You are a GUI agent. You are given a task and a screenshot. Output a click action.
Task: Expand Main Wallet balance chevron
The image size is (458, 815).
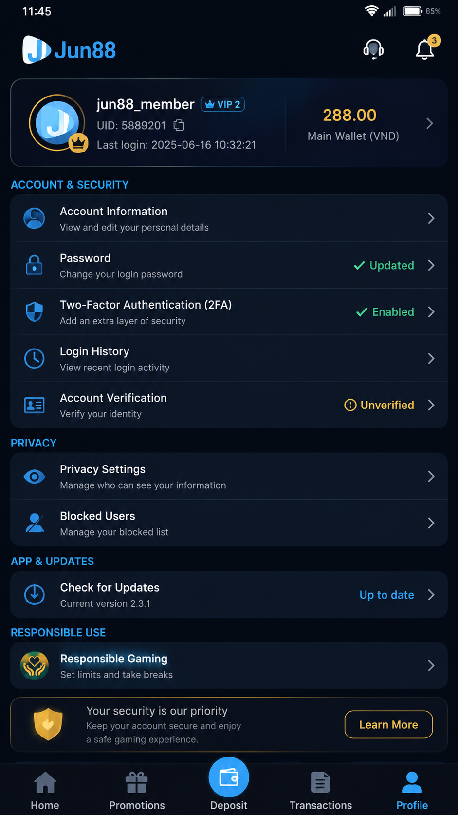[x=430, y=123]
